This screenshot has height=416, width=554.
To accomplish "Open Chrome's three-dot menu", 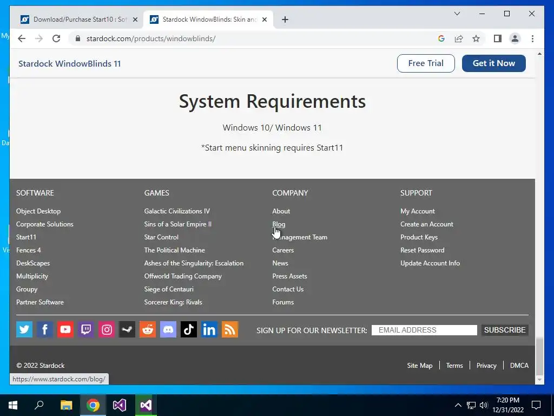I will pos(532,38).
